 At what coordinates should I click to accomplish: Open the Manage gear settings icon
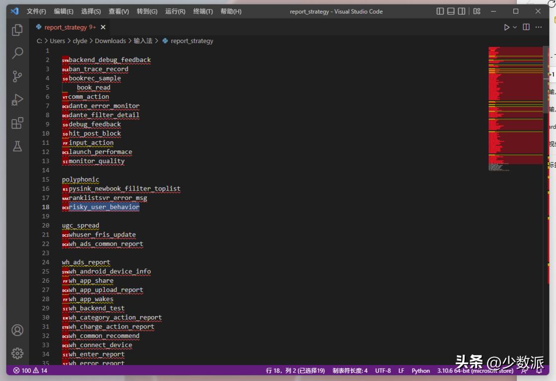(17, 353)
